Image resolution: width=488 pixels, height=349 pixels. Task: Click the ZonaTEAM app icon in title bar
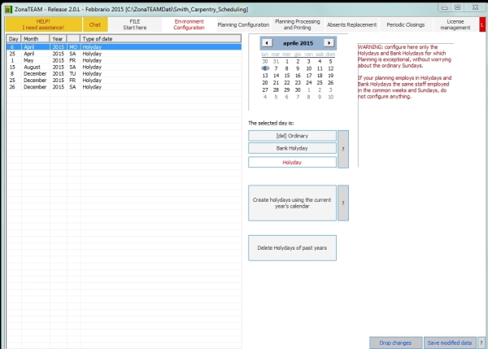[x=8, y=9]
